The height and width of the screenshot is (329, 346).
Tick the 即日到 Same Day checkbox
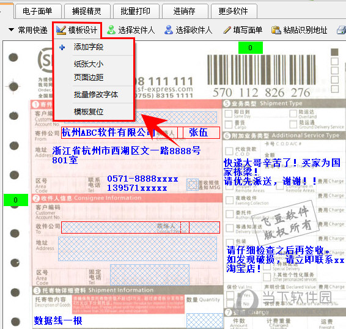pos(229,114)
